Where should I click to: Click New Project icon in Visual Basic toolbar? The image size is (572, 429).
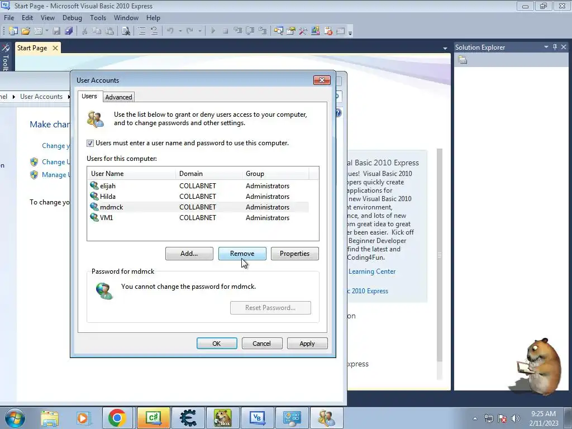(x=13, y=31)
